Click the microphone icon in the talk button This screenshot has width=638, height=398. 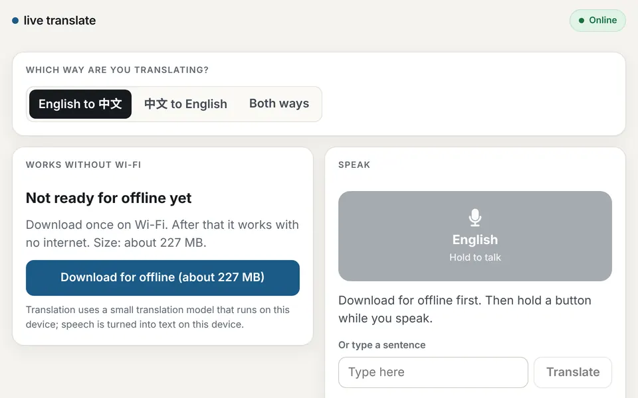coord(475,218)
